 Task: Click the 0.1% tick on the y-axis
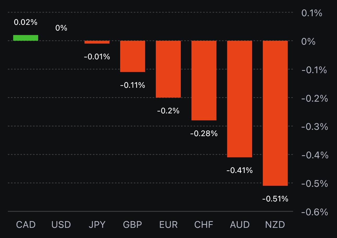coord(312,13)
